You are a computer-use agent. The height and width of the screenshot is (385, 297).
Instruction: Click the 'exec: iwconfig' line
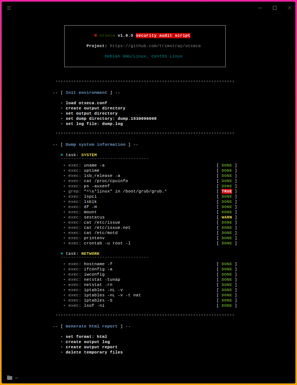click(x=86, y=274)
